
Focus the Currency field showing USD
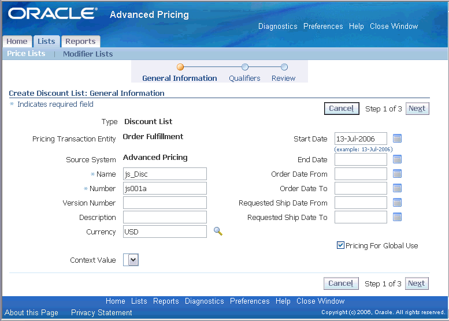[165, 232]
